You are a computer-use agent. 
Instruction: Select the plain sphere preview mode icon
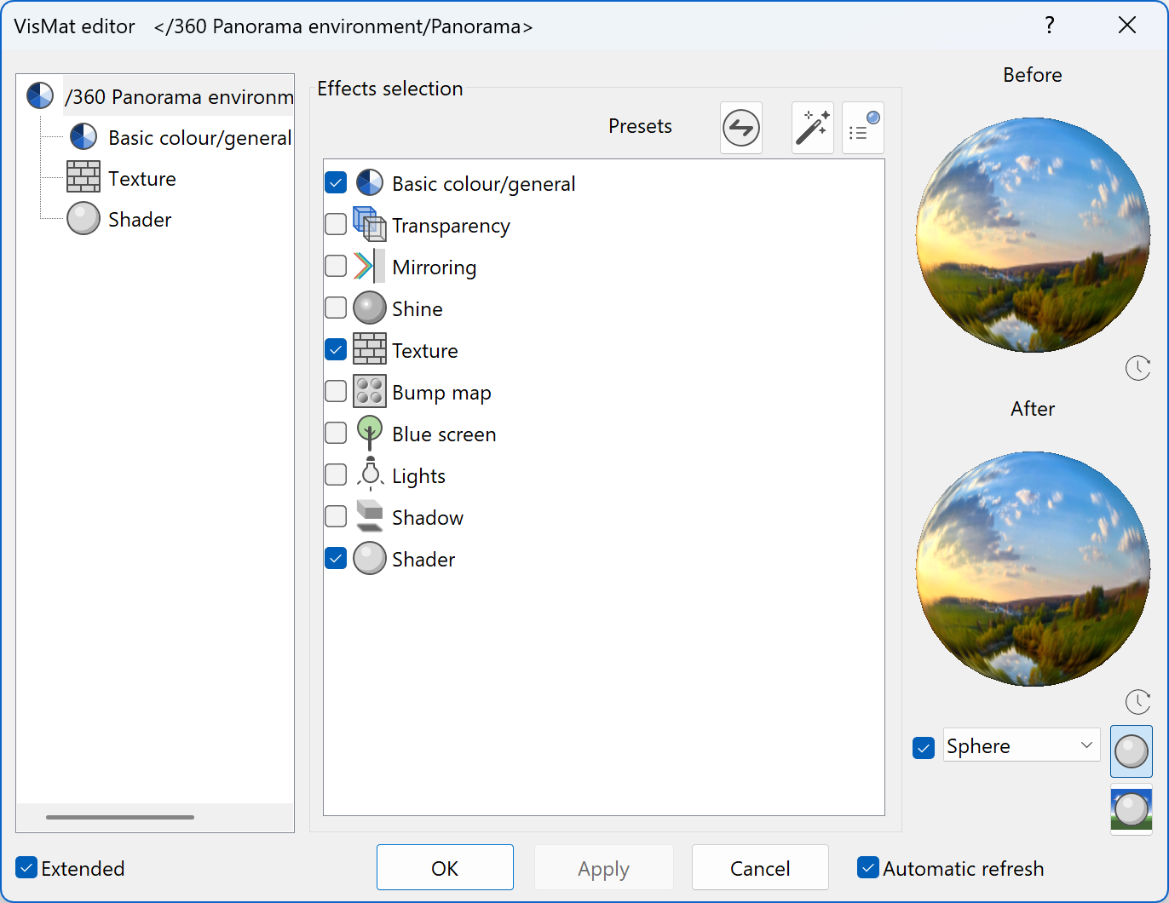pos(1131,751)
